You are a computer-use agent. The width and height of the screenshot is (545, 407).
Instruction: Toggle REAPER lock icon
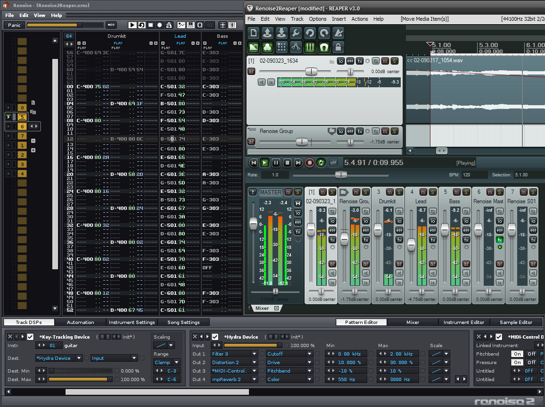point(338,47)
